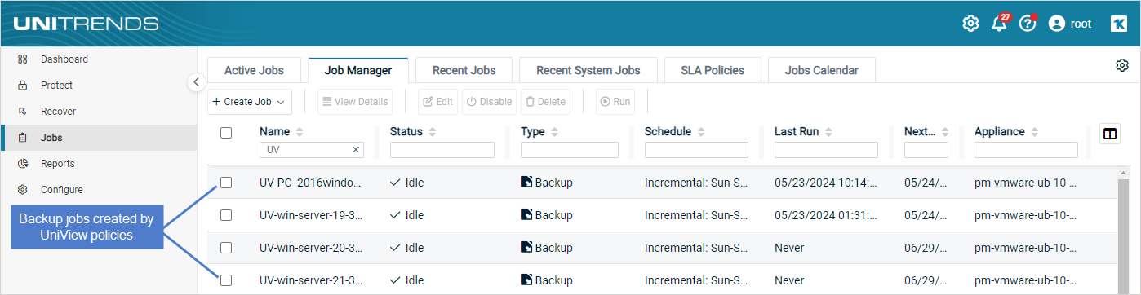Sort by Type column arrows

[554, 131]
